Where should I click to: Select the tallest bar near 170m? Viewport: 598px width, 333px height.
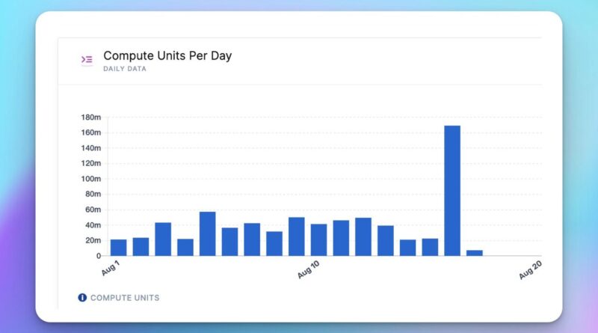coord(452,191)
